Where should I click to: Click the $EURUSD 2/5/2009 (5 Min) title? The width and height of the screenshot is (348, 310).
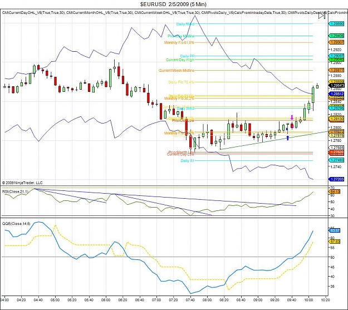(173, 4)
